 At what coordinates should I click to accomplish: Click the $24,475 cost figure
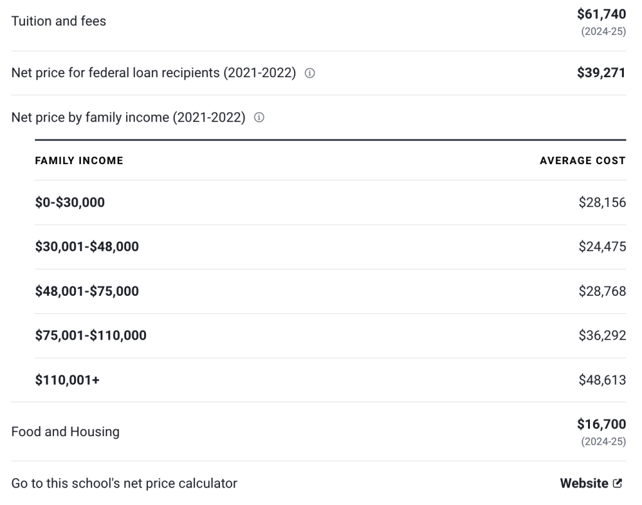[x=602, y=246]
